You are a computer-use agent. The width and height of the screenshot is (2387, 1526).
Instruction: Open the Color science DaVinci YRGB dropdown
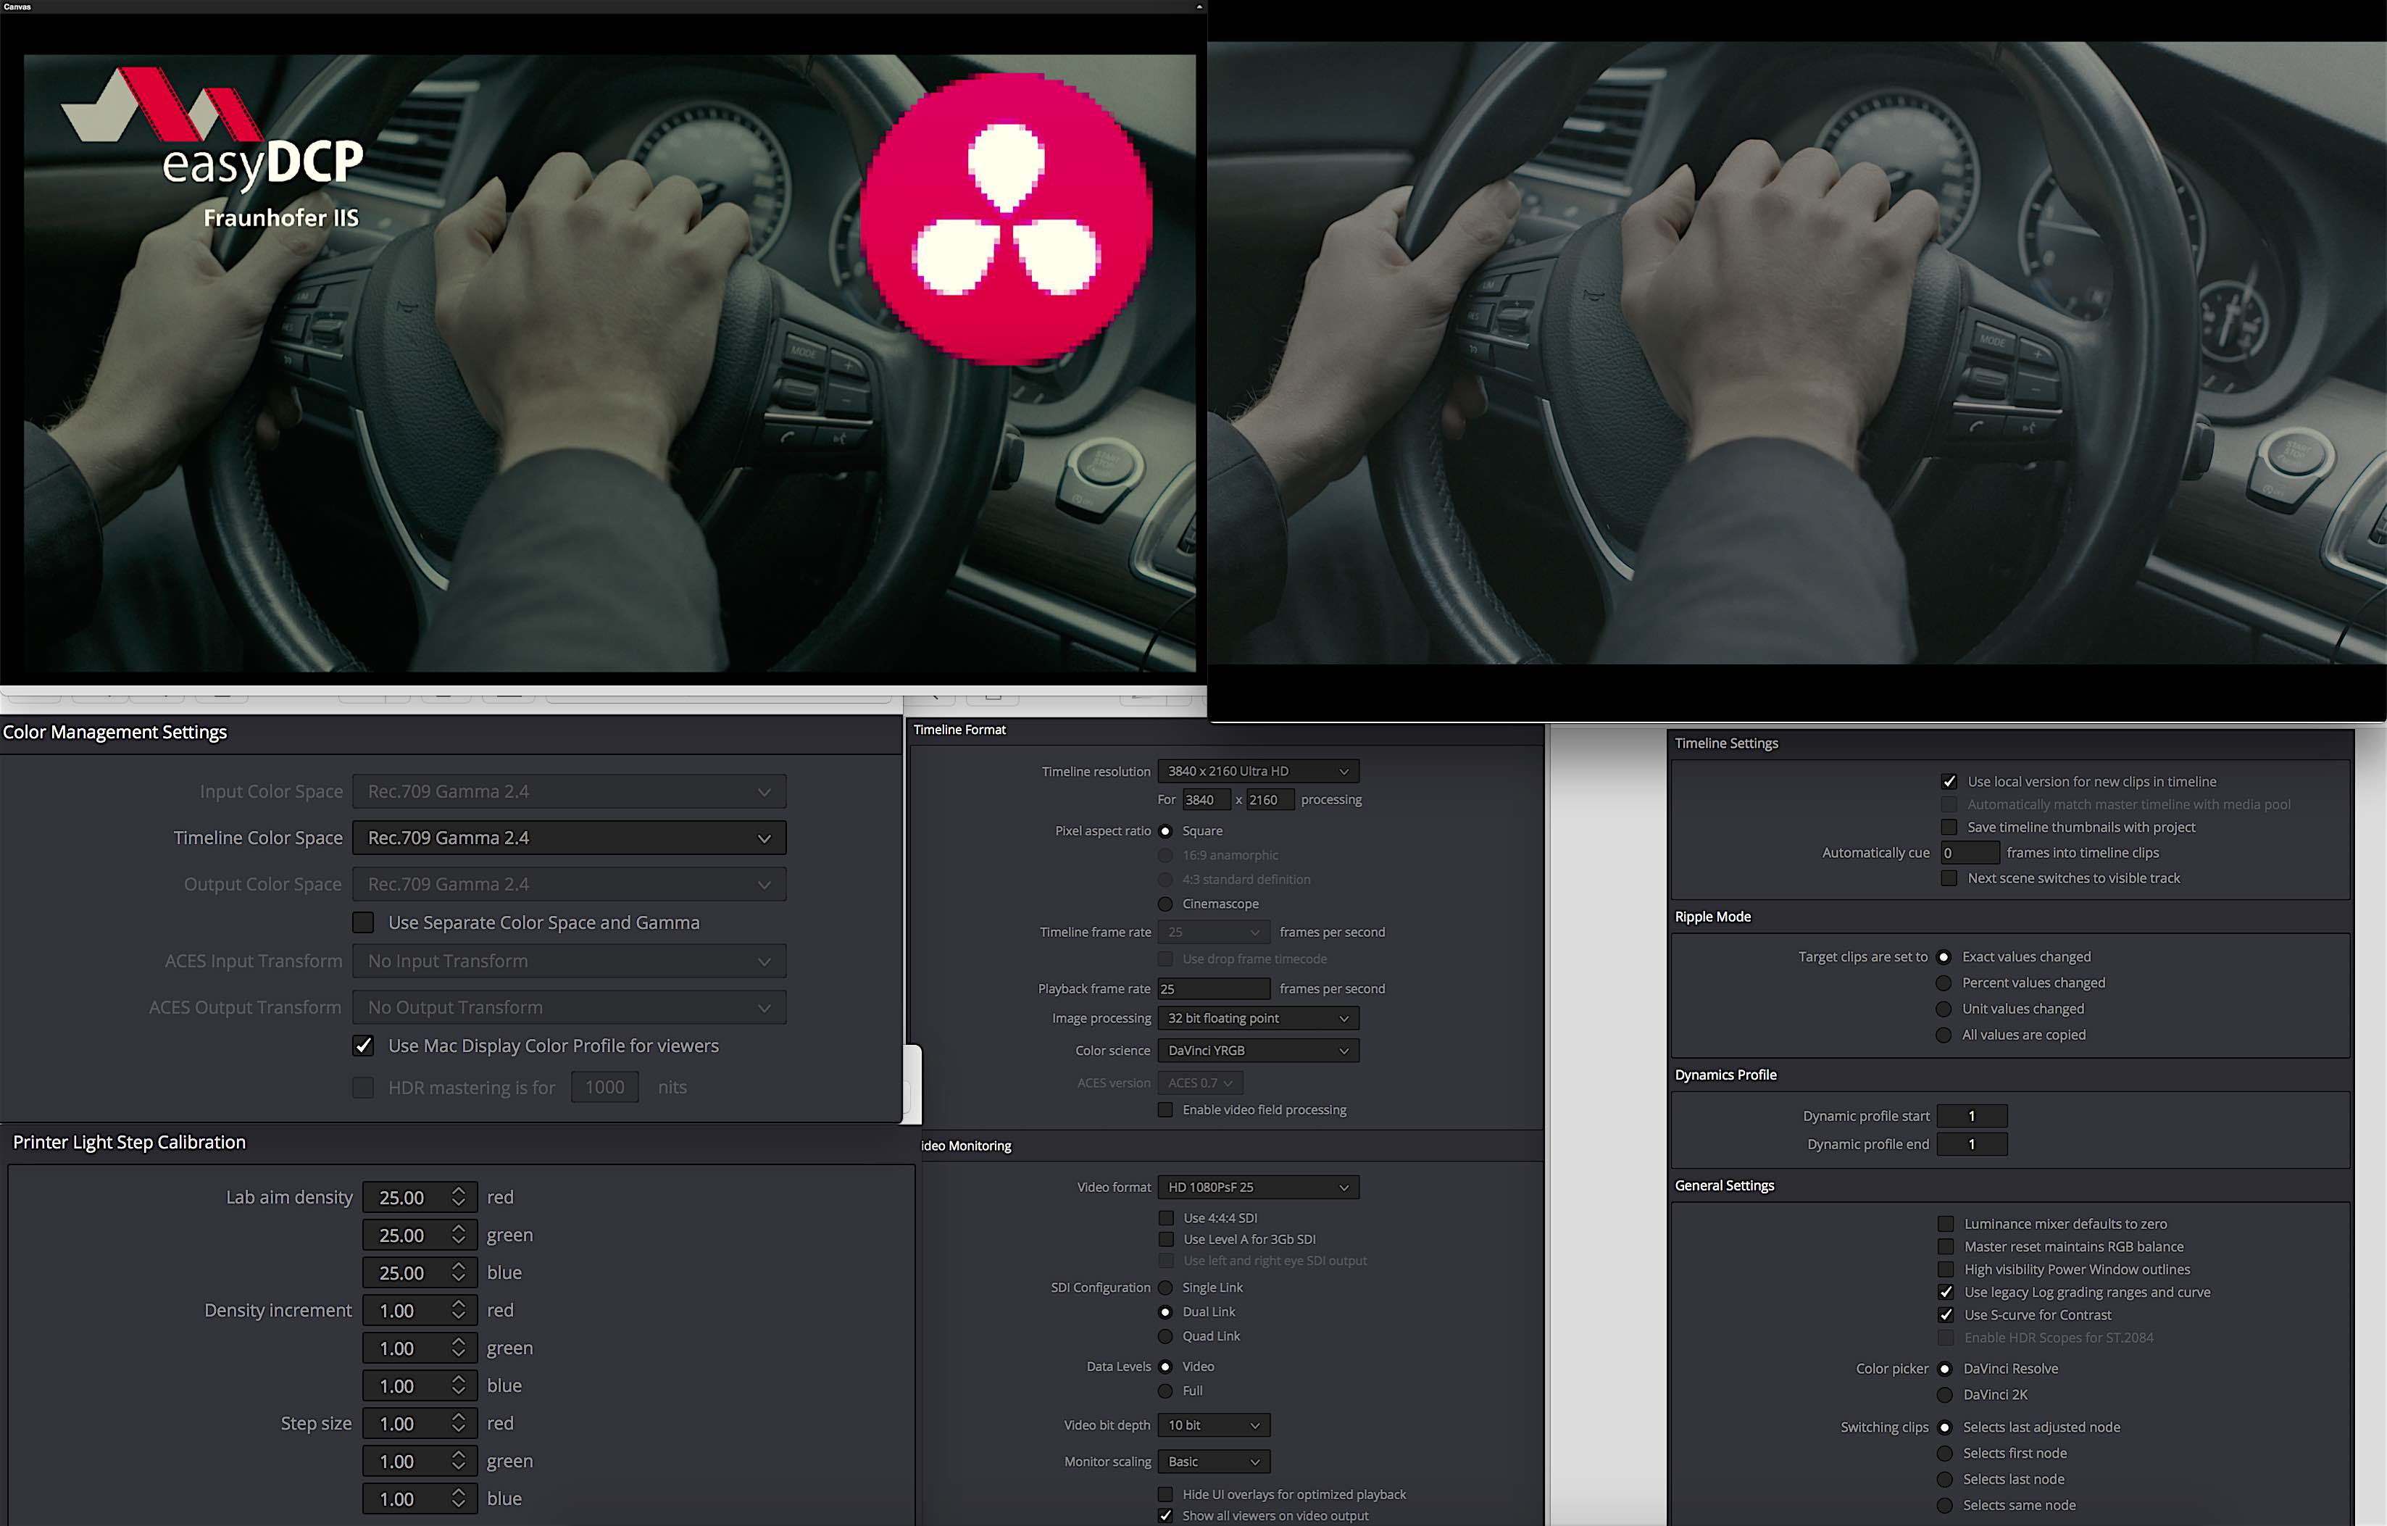pyautogui.click(x=1258, y=1051)
